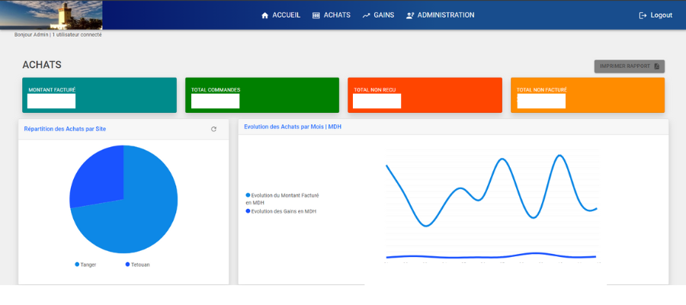
Task: Toggle Evolution des Gains en MDH series
Action: pos(248,211)
